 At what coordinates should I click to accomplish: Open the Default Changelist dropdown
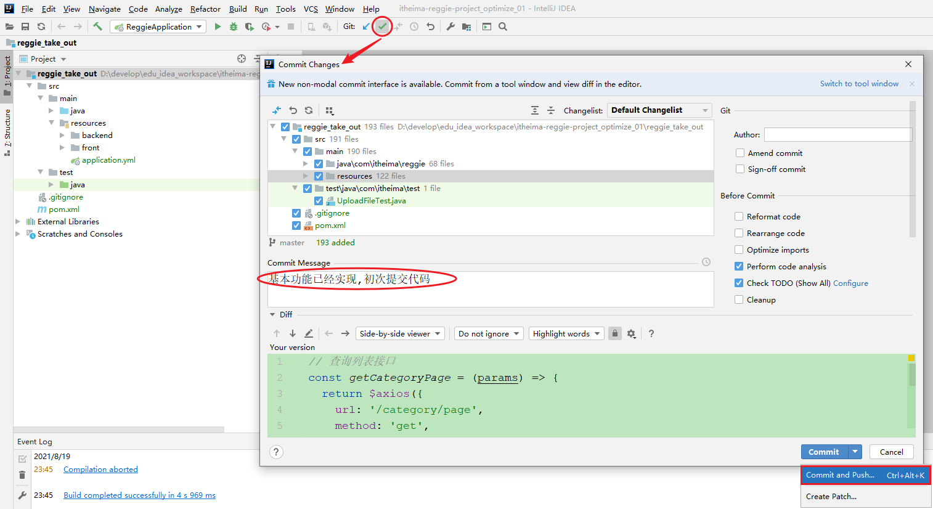(659, 110)
